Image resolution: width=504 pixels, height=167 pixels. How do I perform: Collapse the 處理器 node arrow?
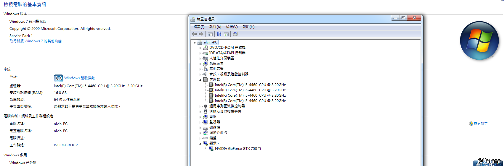click(200, 80)
